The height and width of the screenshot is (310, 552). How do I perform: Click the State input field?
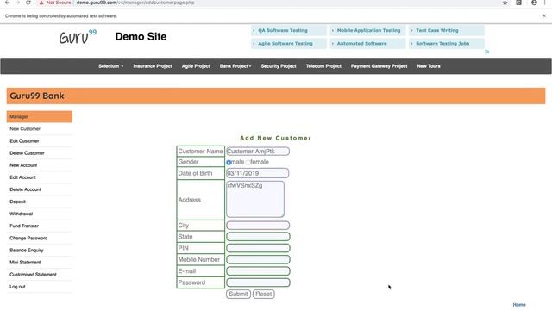point(258,237)
